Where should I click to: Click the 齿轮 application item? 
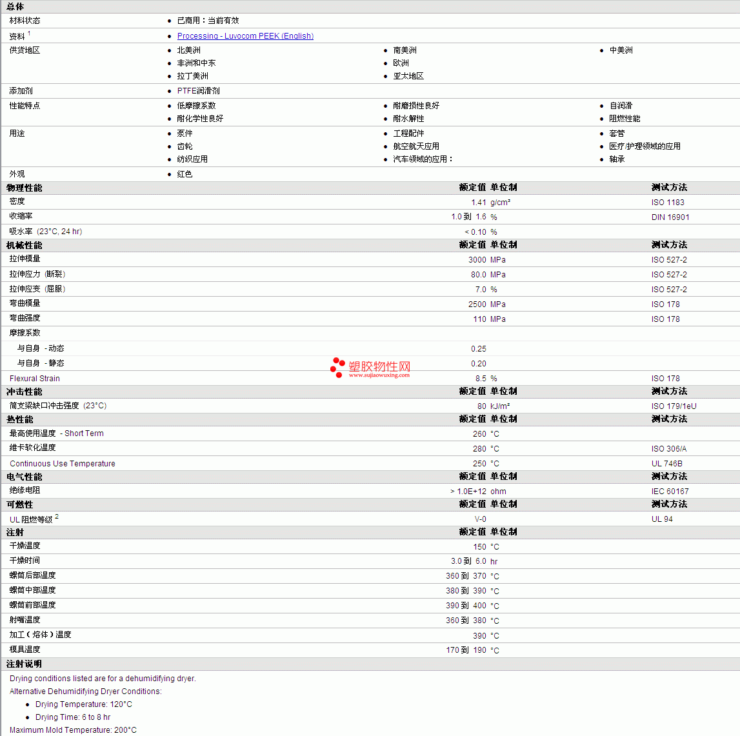tap(185, 146)
